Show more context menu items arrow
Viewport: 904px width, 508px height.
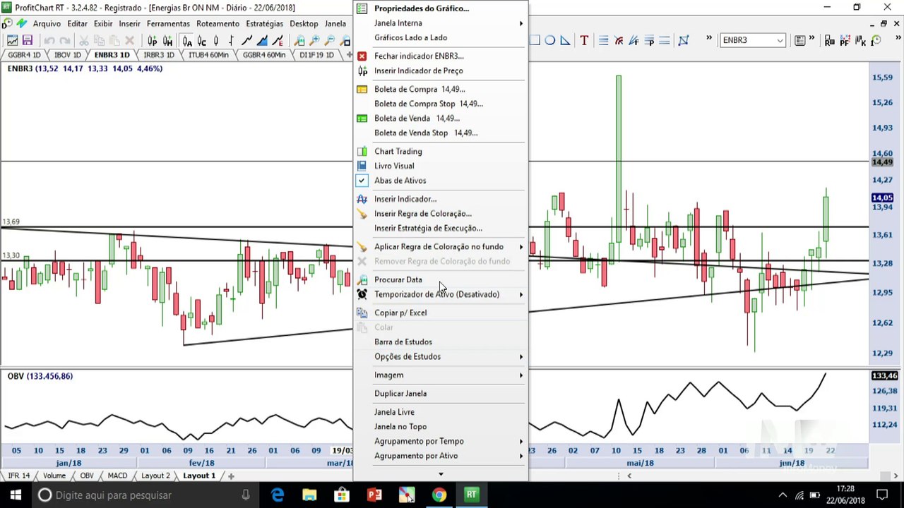441,474
